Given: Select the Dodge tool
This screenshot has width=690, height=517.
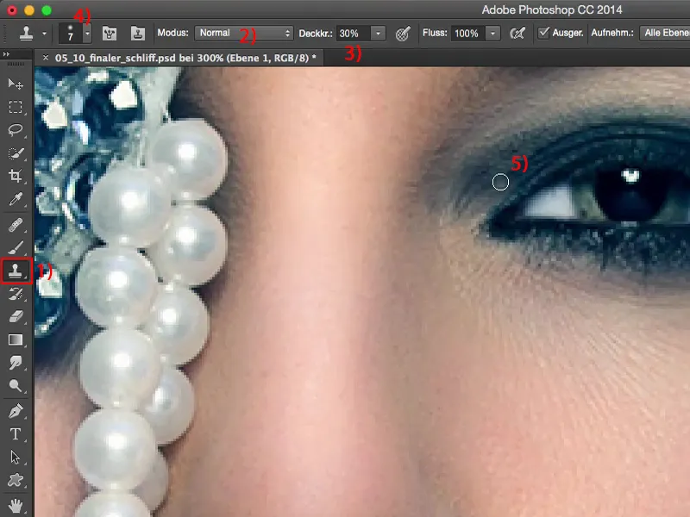Looking at the screenshot, I should click(16, 385).
